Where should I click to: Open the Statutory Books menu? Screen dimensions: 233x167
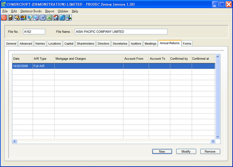pos(31,11)
